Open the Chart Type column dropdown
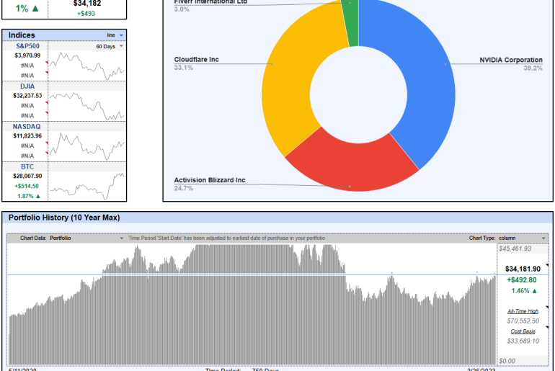 (x=543, y=238)
